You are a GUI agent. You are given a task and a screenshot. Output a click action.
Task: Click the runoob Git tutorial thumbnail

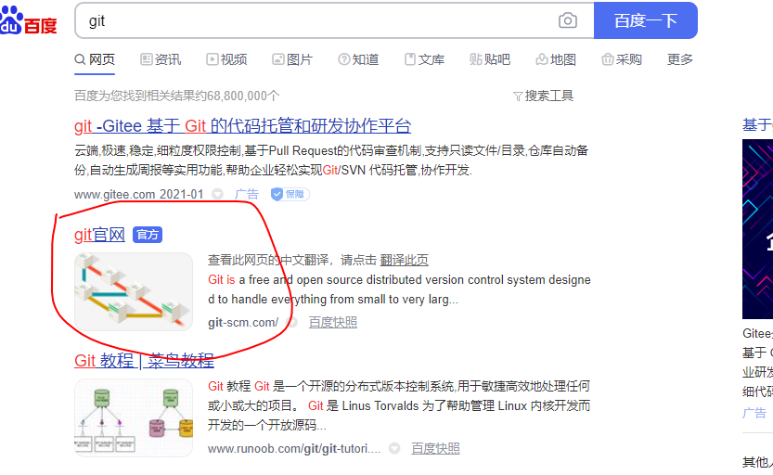coord(133,417)
